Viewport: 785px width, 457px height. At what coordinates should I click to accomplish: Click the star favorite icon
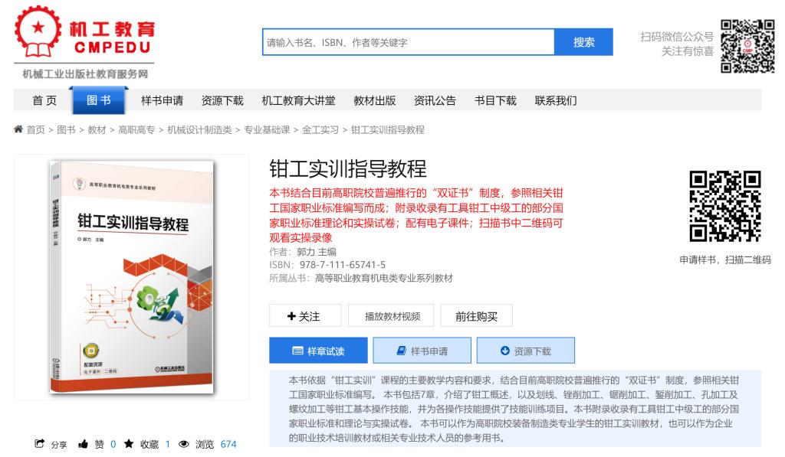pyautogui.click(x=129, y=443)
